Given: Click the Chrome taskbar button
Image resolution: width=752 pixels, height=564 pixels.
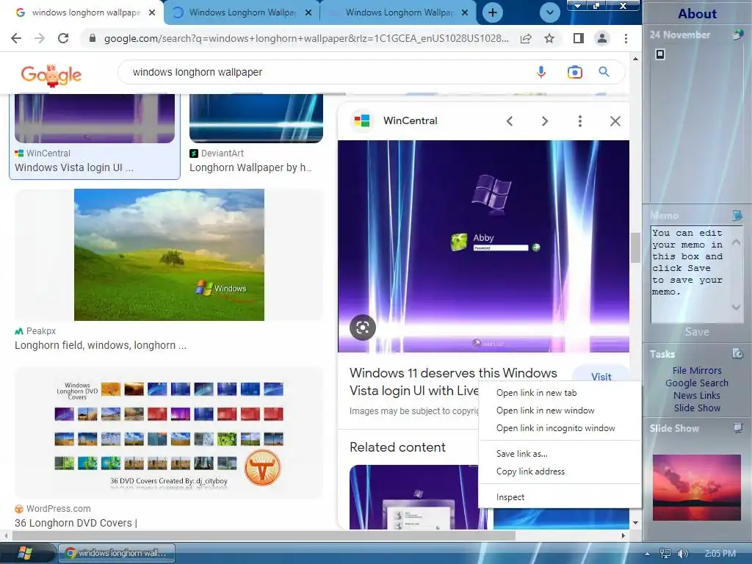Looking at the screenshot, I should 117,553.
